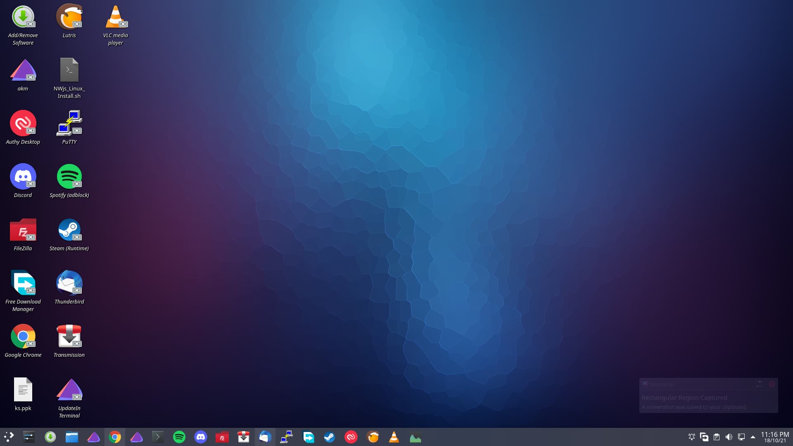Screen dimensions: 793x446
Task: Open volume control speaker tray icon
Action: (x=729, y=437)
